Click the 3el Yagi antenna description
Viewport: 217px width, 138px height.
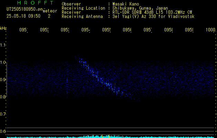154,17
